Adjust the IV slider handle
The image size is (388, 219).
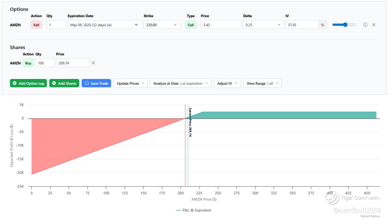pos(345,25)
